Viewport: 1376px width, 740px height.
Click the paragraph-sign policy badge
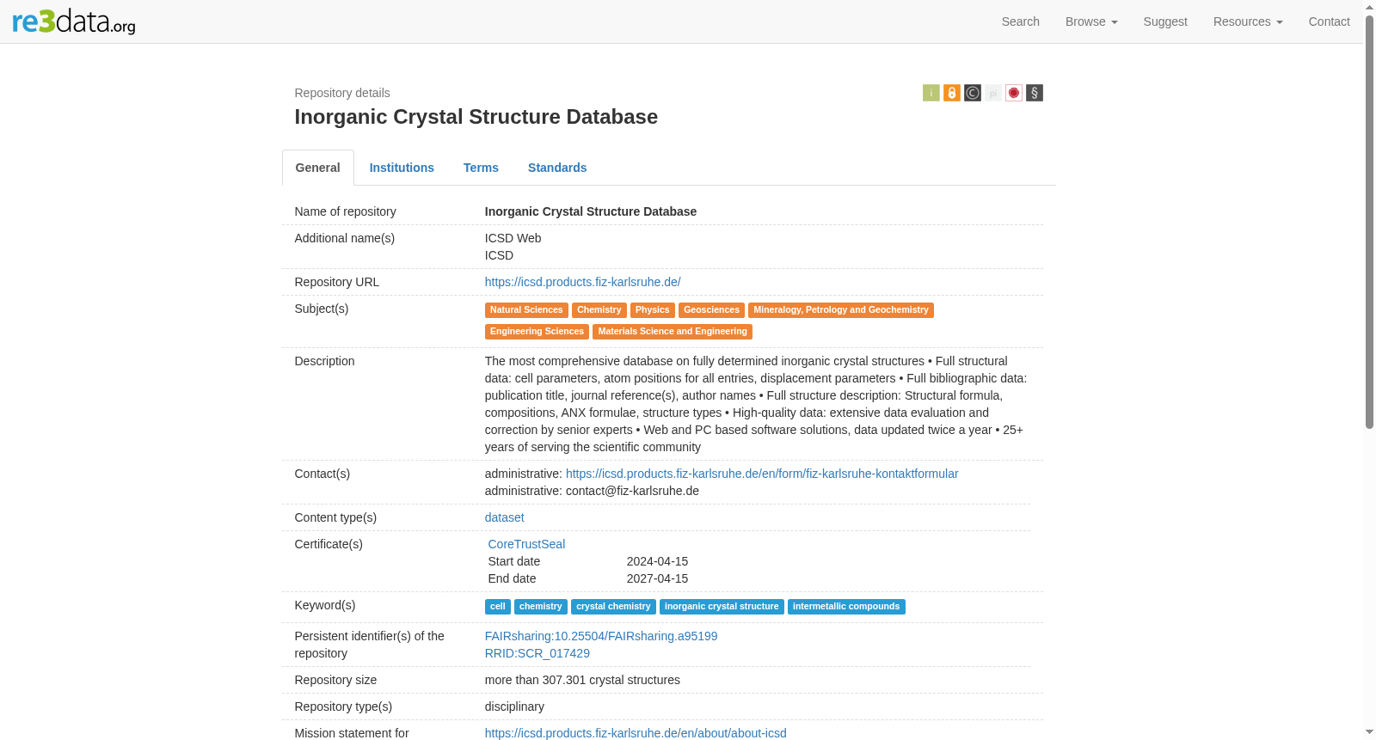[x=1034, y=93]
